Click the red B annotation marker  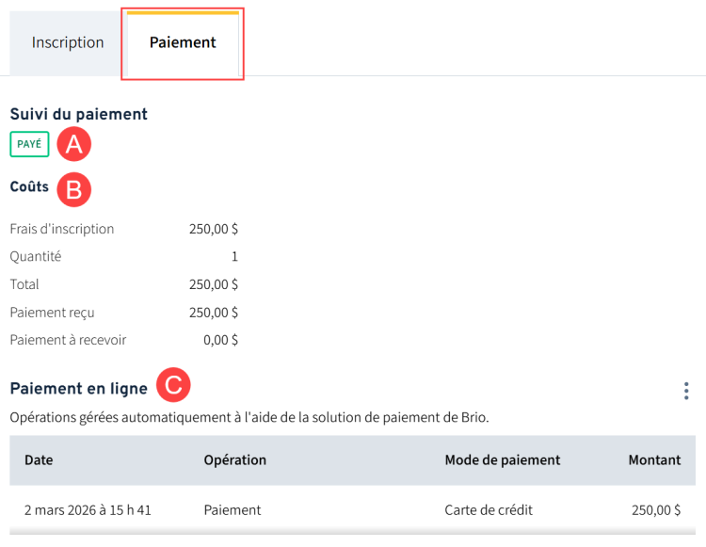coord(73,189)
